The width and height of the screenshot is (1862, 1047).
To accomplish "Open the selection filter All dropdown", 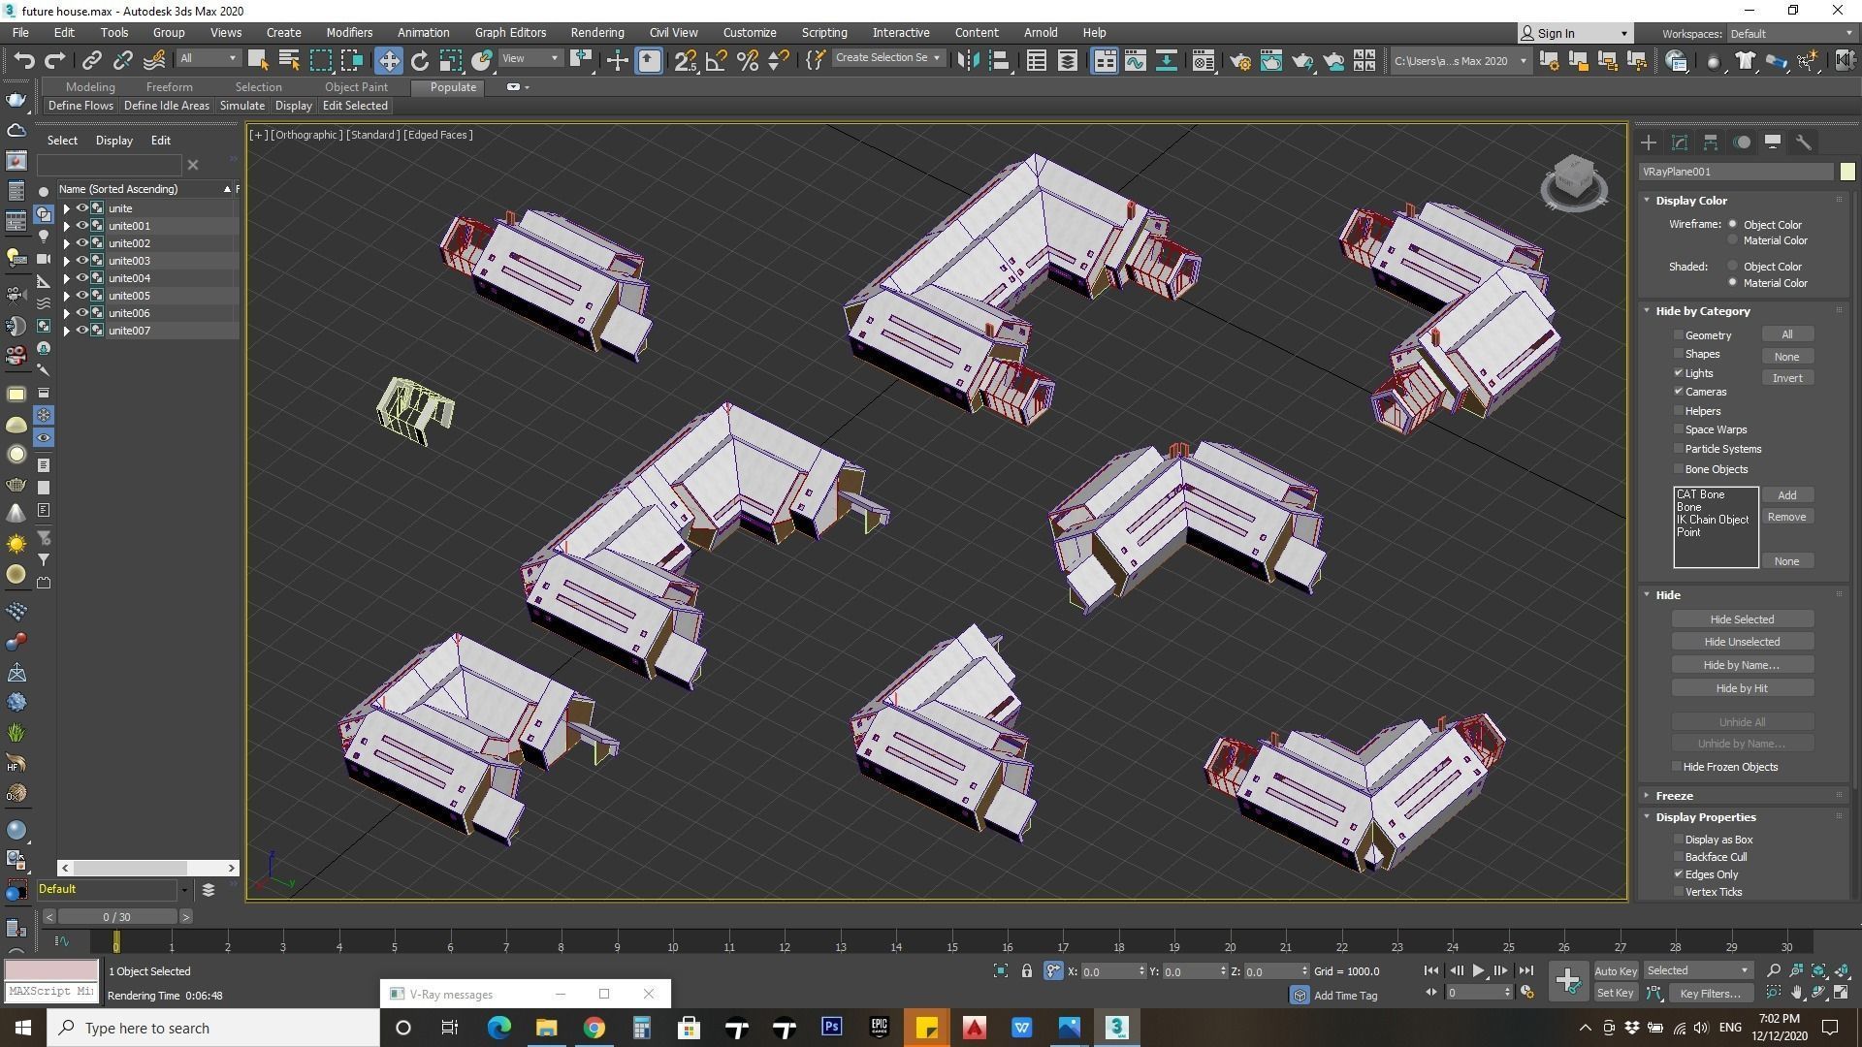I will (x=208, y=58).
